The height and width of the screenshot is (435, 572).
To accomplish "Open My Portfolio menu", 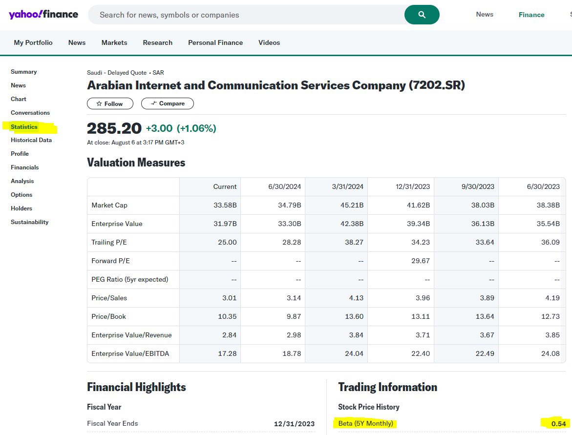I will click(33, 42).
